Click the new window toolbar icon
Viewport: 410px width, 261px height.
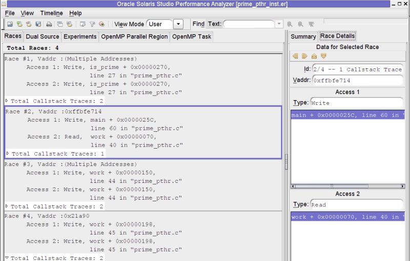(x=60, y=24)
